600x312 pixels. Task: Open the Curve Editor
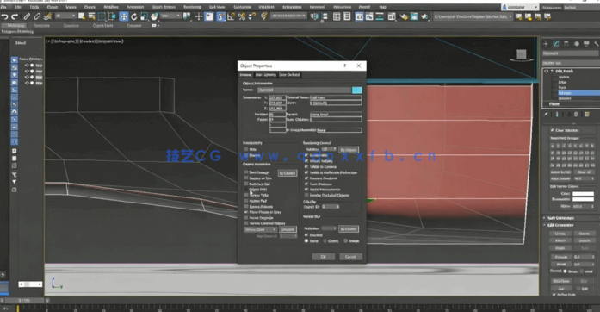click(x=369, y=16)
